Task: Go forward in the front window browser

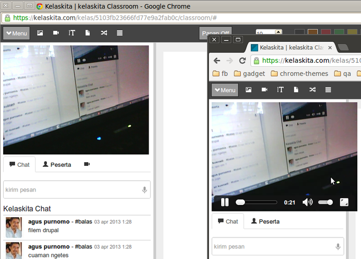Action: pos(229,61)
